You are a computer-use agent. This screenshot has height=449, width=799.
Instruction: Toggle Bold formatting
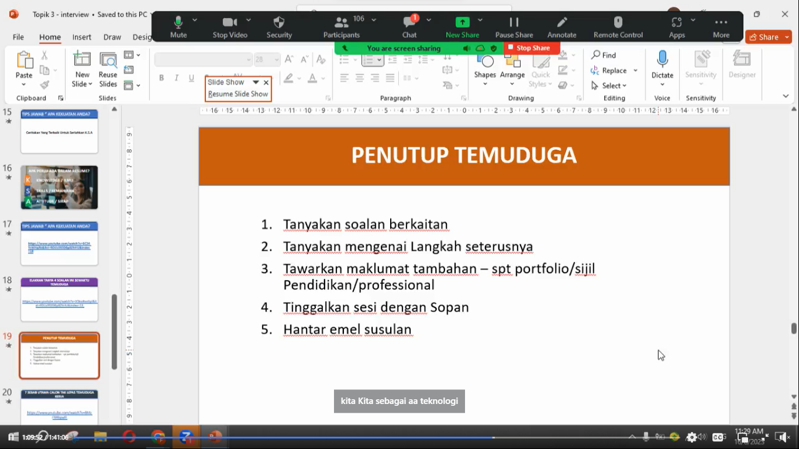[161, 78]
